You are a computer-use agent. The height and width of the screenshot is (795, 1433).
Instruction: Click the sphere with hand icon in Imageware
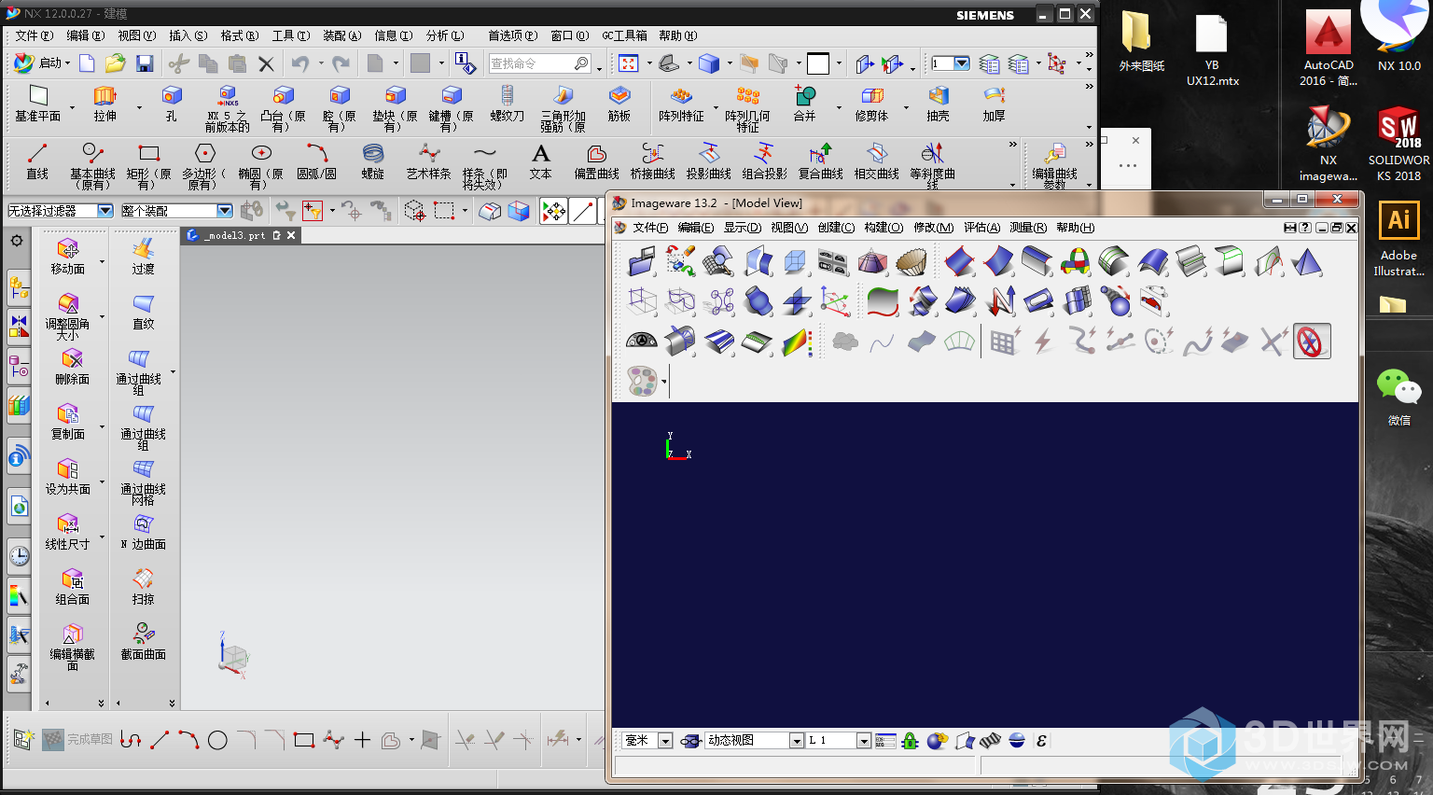point(937,741)
